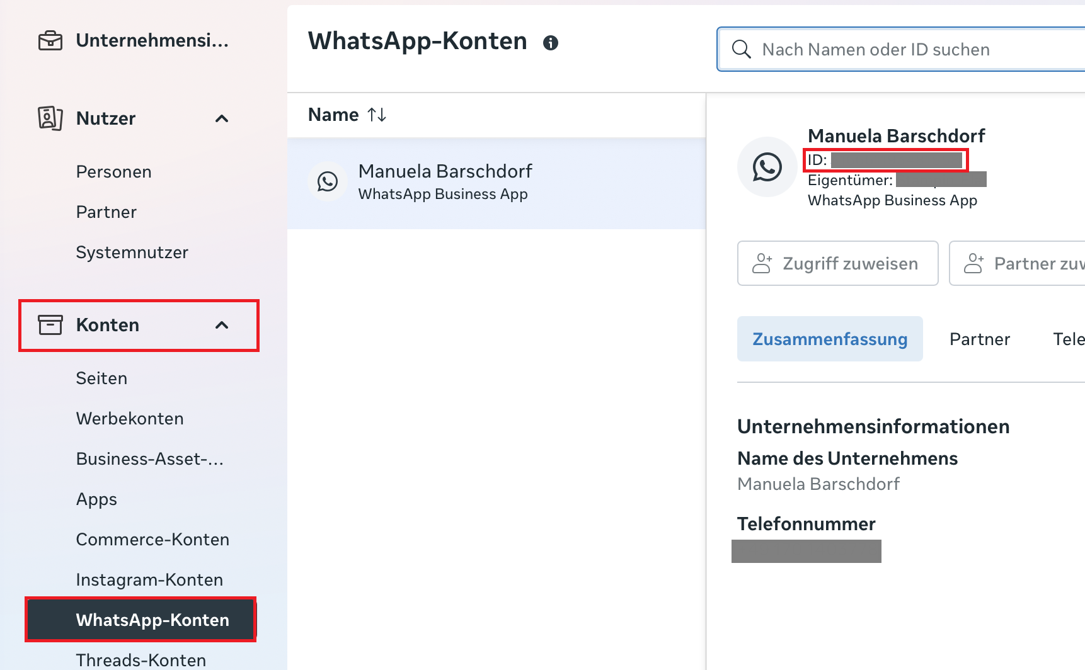Click the Konten archive box icon
Screen dimensions: 1085x670
coord(50,325)
